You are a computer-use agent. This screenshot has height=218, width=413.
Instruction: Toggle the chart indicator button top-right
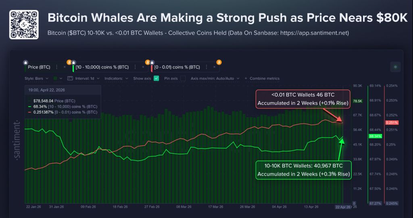pos(395,67)
